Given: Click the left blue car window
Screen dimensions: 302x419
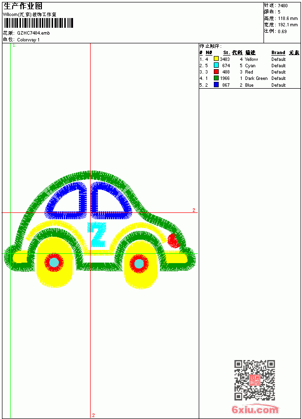Looking at the screenshot, I should [65, 200].
